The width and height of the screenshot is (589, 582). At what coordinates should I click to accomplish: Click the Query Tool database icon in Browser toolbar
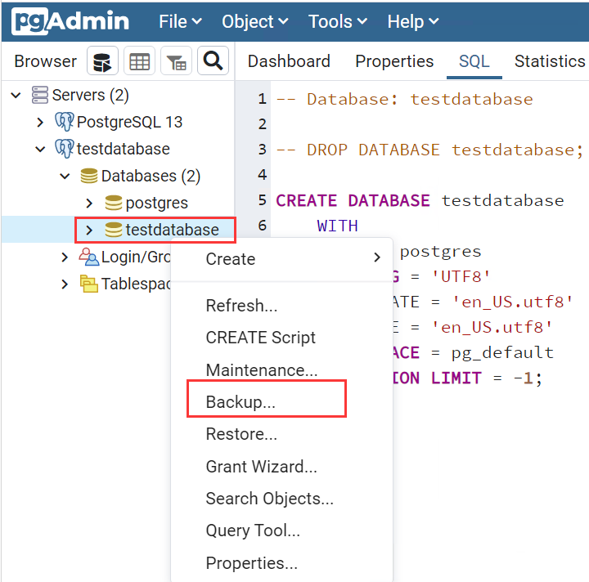(102, 61)
